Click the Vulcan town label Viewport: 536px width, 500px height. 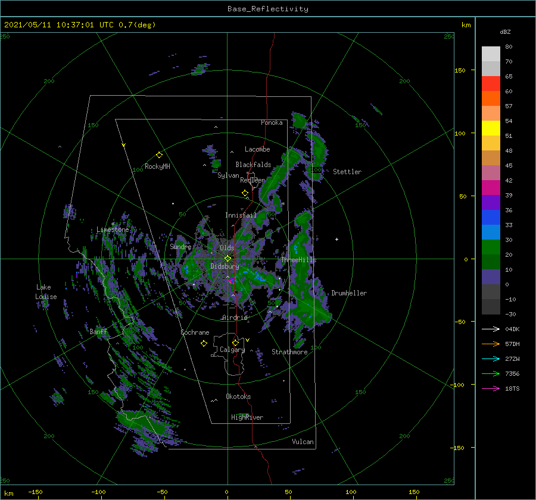click(303, 442)
